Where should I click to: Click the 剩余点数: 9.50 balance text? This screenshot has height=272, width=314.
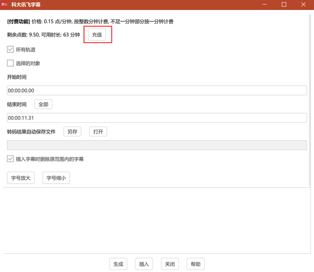tap(44, 35)
